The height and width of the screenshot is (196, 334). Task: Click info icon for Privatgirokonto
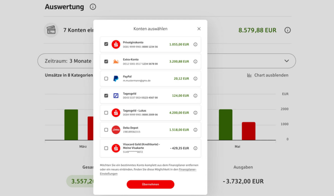(195, 44)
